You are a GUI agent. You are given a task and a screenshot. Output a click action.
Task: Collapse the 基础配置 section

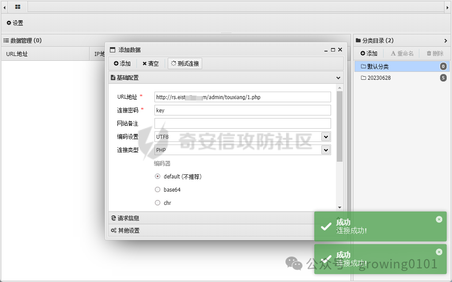point(338,78)
